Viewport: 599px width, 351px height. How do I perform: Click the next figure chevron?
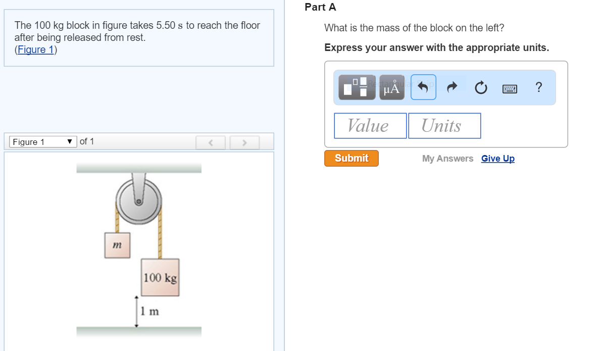coord(244,142)
